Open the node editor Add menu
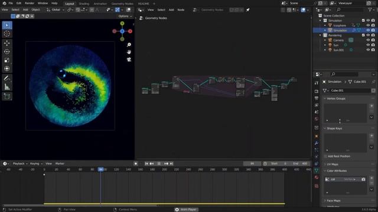 pos(171,10)
